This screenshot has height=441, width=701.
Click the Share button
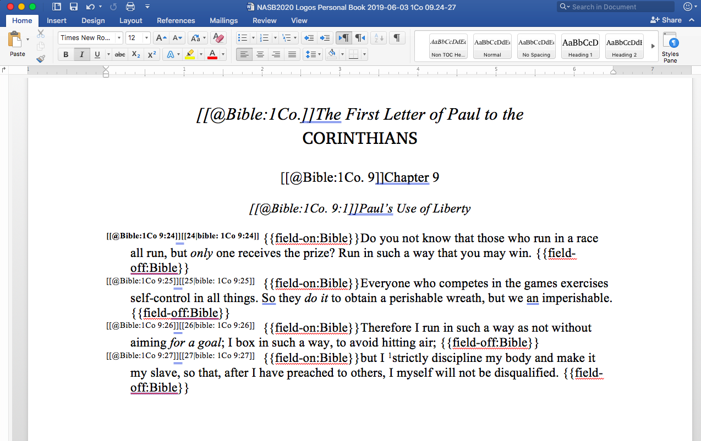(666, 20)
